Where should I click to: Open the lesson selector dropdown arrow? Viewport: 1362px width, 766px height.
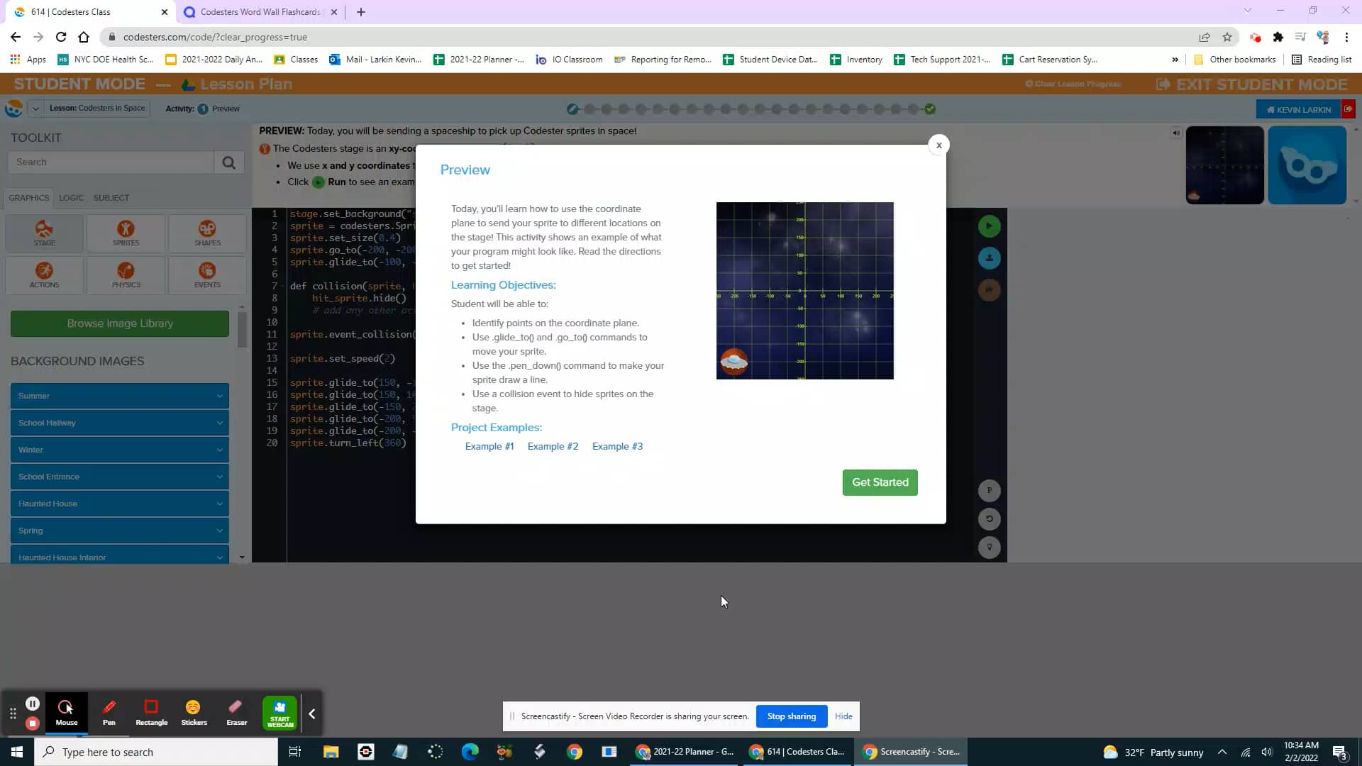click(x=35, y=109)
